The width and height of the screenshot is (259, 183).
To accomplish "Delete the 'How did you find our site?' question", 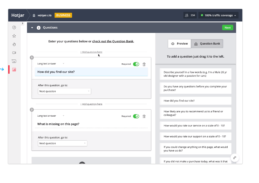I will pyautogui.click(x=144, y=64).
